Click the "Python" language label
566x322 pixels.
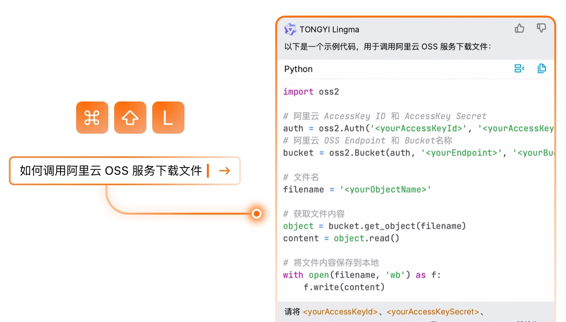(x=299, y=69)
